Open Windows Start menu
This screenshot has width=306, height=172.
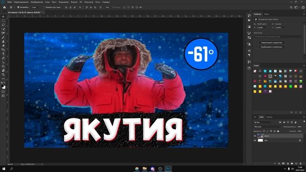[4, 169]
